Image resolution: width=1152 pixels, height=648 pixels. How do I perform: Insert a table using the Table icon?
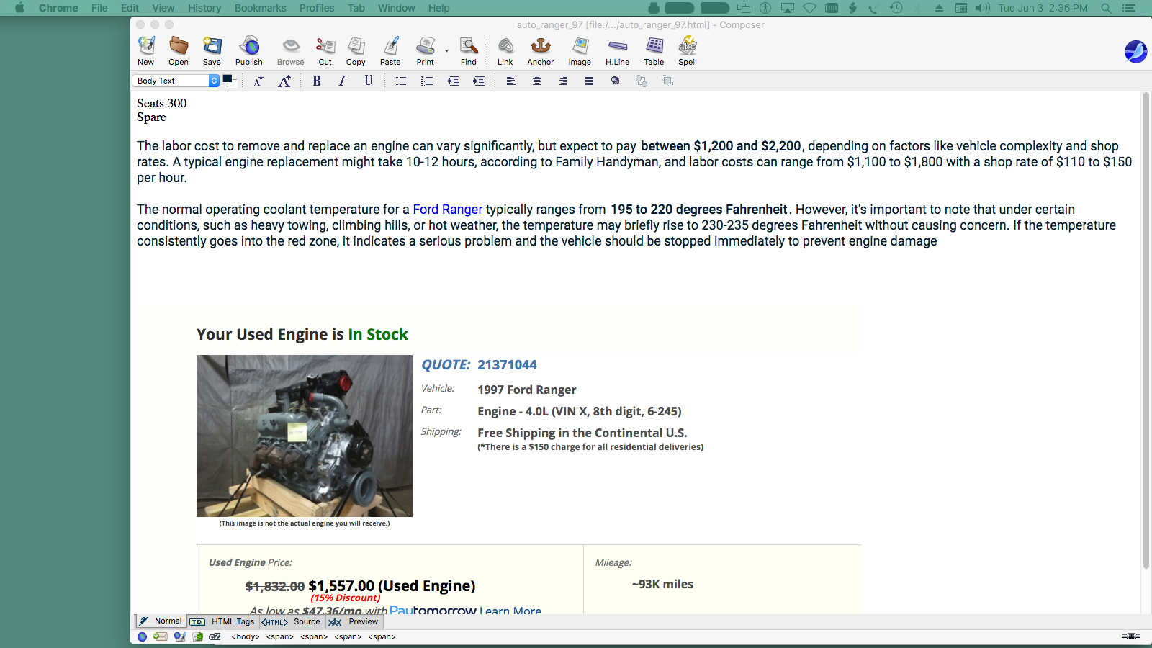654,51
